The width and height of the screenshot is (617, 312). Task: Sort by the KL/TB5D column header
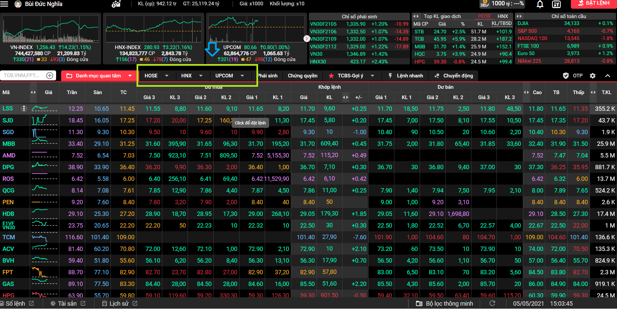click(501, 24)
